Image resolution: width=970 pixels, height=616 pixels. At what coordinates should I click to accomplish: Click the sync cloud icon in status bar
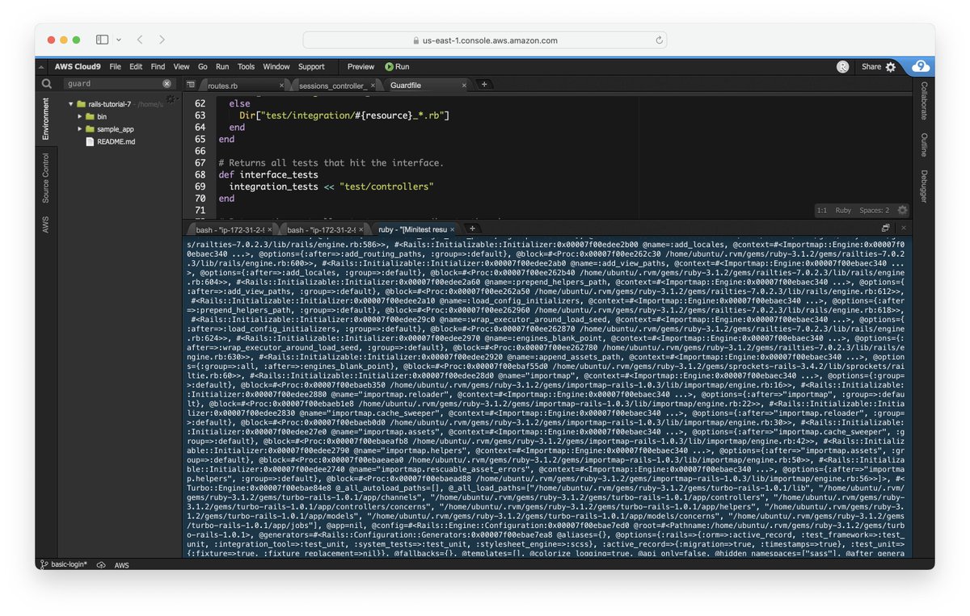100,565
